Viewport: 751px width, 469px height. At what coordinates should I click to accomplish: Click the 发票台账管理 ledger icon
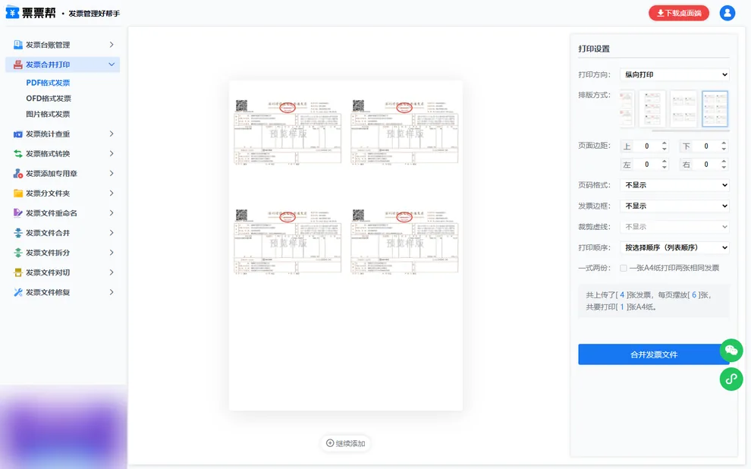[18, 45]
